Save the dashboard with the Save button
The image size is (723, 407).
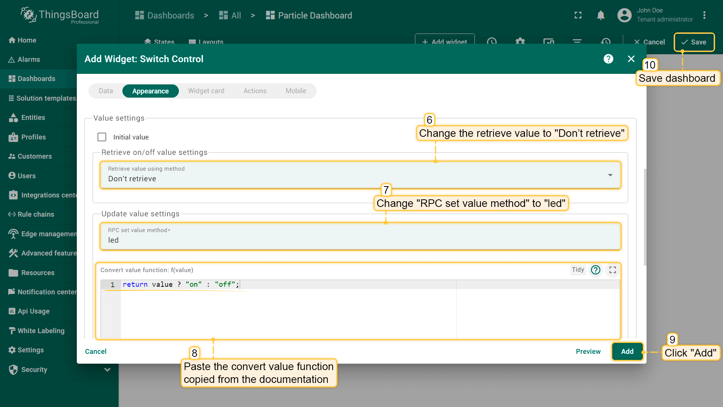click(x=694, y=42)
